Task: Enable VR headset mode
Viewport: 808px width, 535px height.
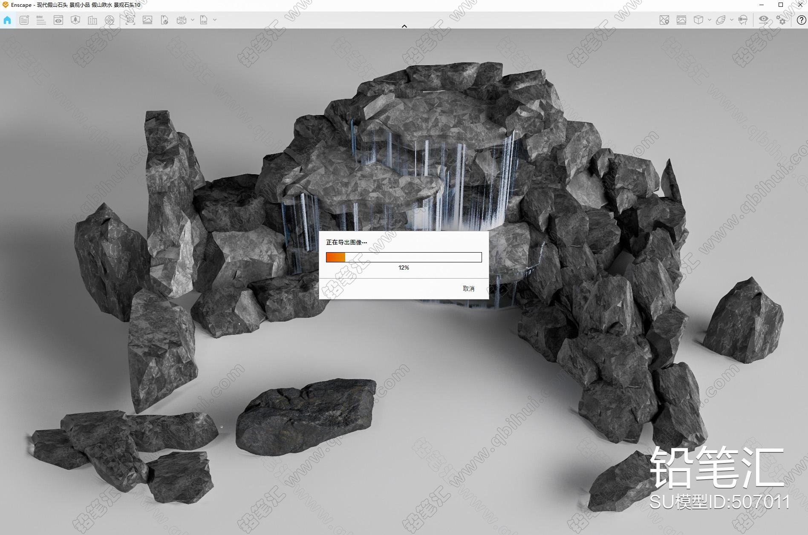Action: pyautogui.click(x=743, y=20)
